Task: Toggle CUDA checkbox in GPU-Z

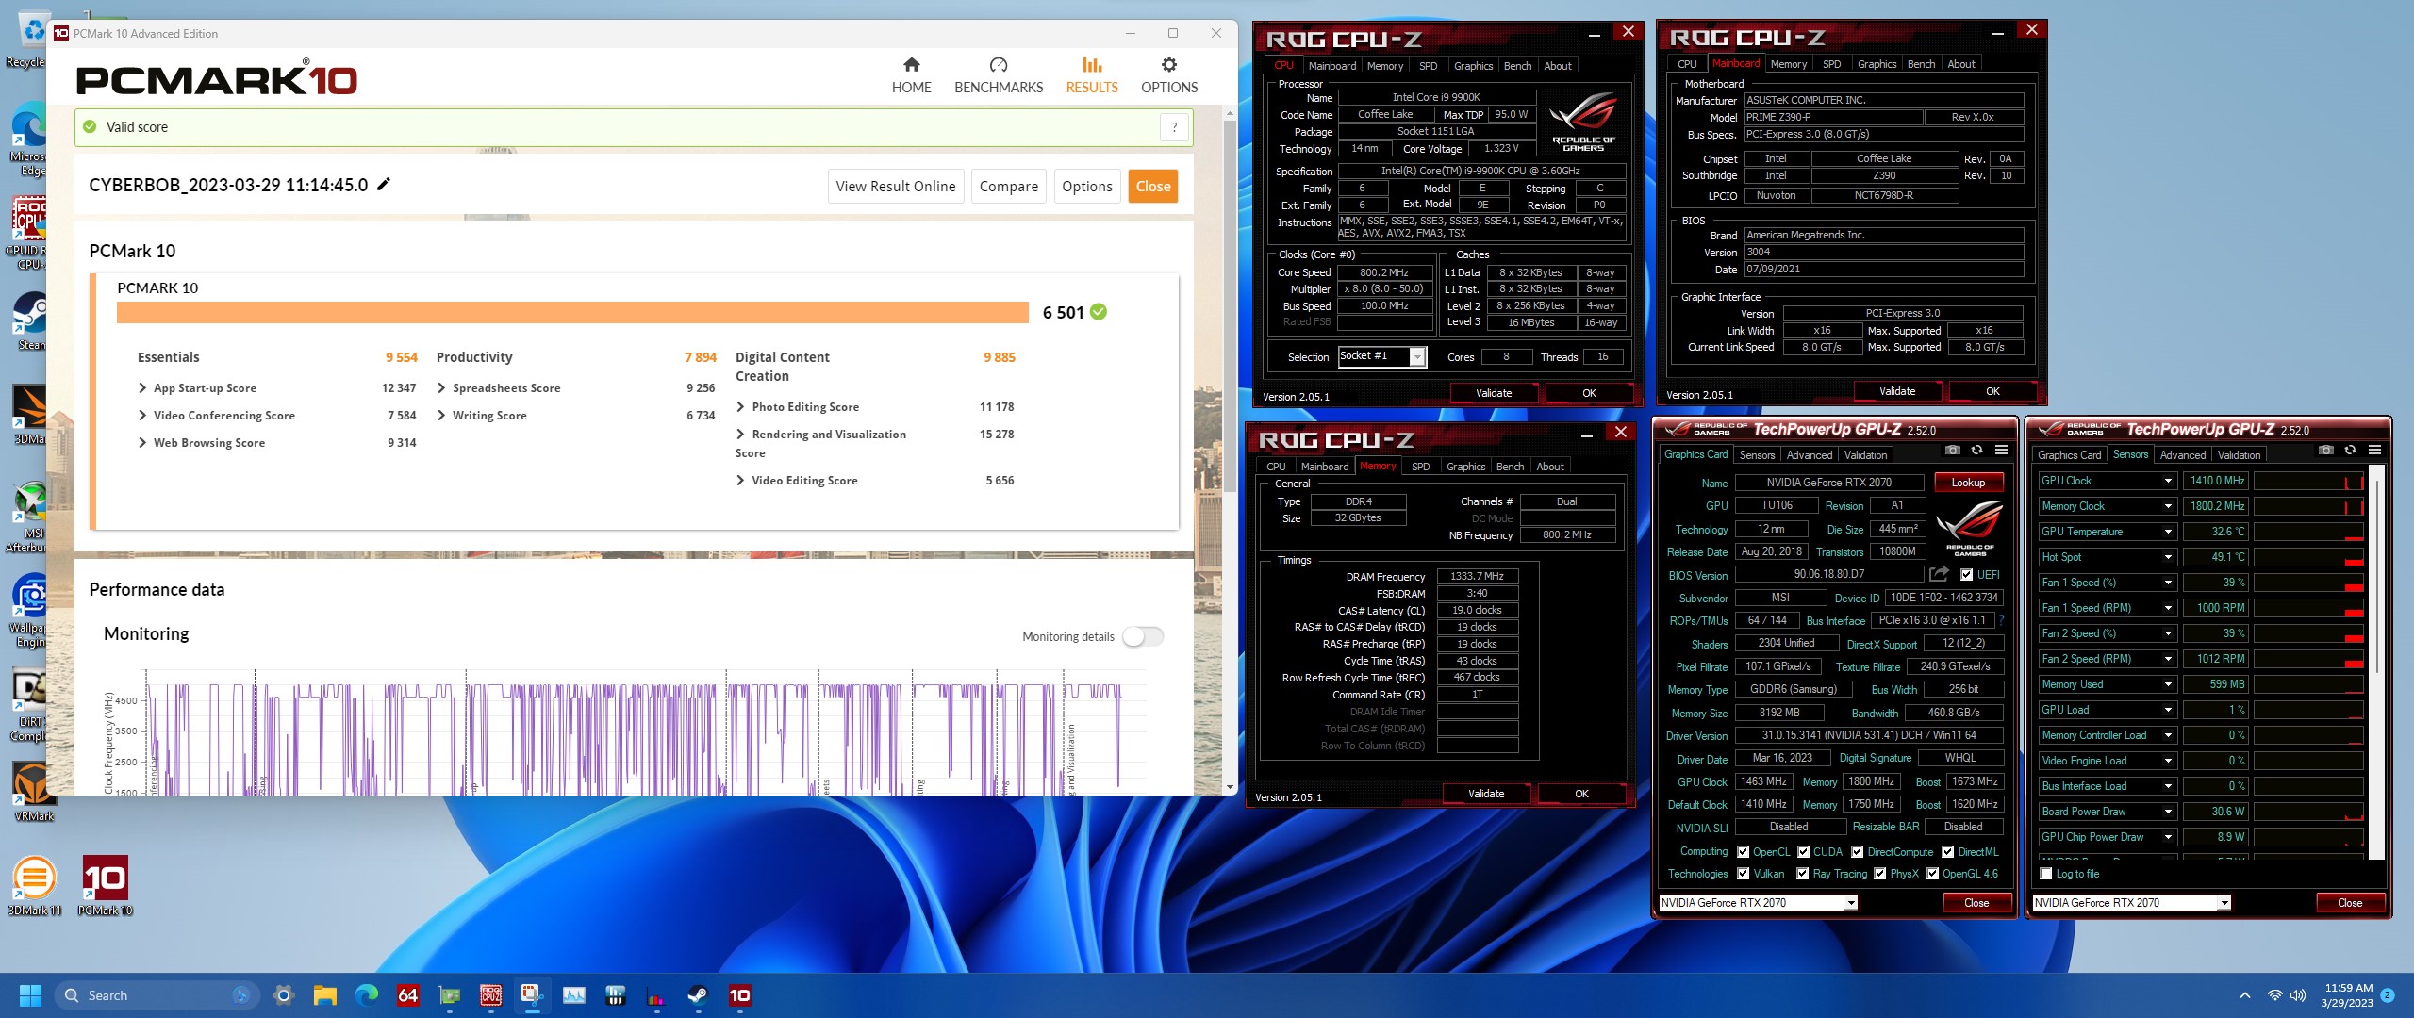Action: 1803,852
